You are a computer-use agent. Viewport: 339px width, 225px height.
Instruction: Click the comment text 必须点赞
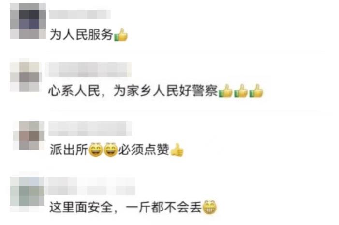[144, 150]
